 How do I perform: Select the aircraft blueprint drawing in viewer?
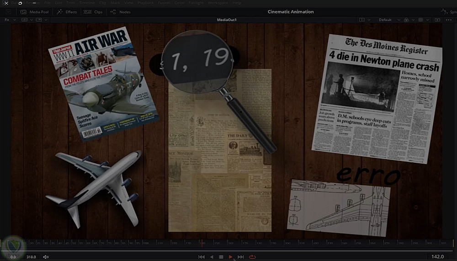[x=339, y=208]
